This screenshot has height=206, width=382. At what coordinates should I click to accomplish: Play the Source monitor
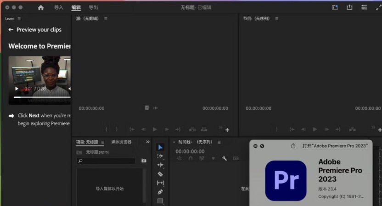(x=155, y=129)
